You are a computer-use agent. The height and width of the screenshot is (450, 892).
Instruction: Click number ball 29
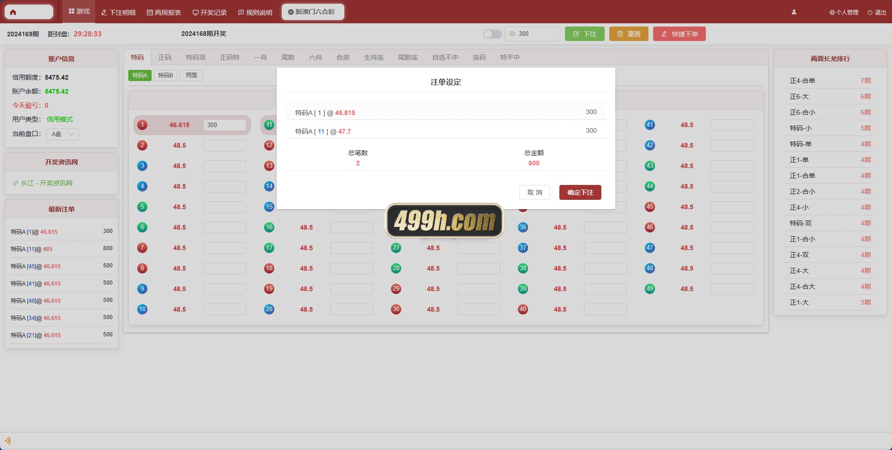(x=396, y=289)
